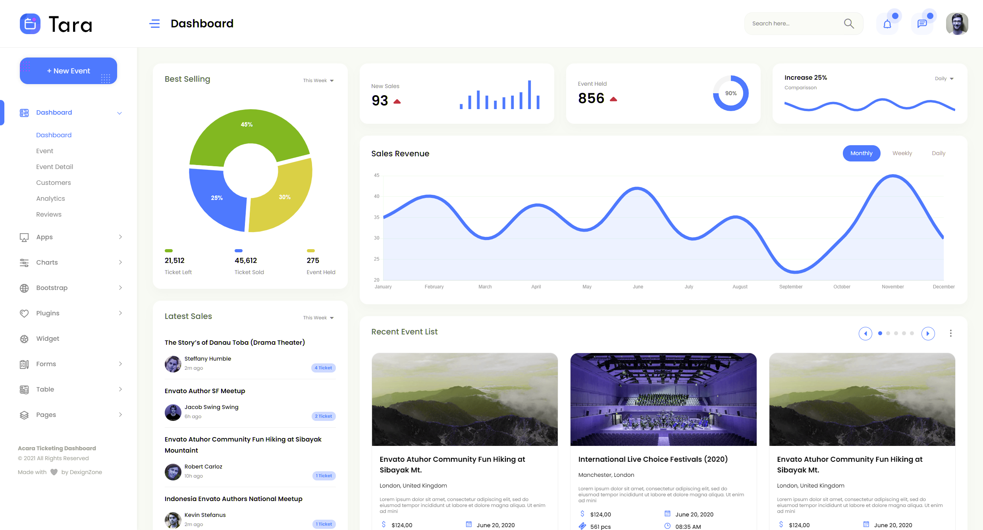Image resolution: width=983 pixels, height=530 pixels.
Task: Select the last carousel pagination dot
Action: pos(912,333)
